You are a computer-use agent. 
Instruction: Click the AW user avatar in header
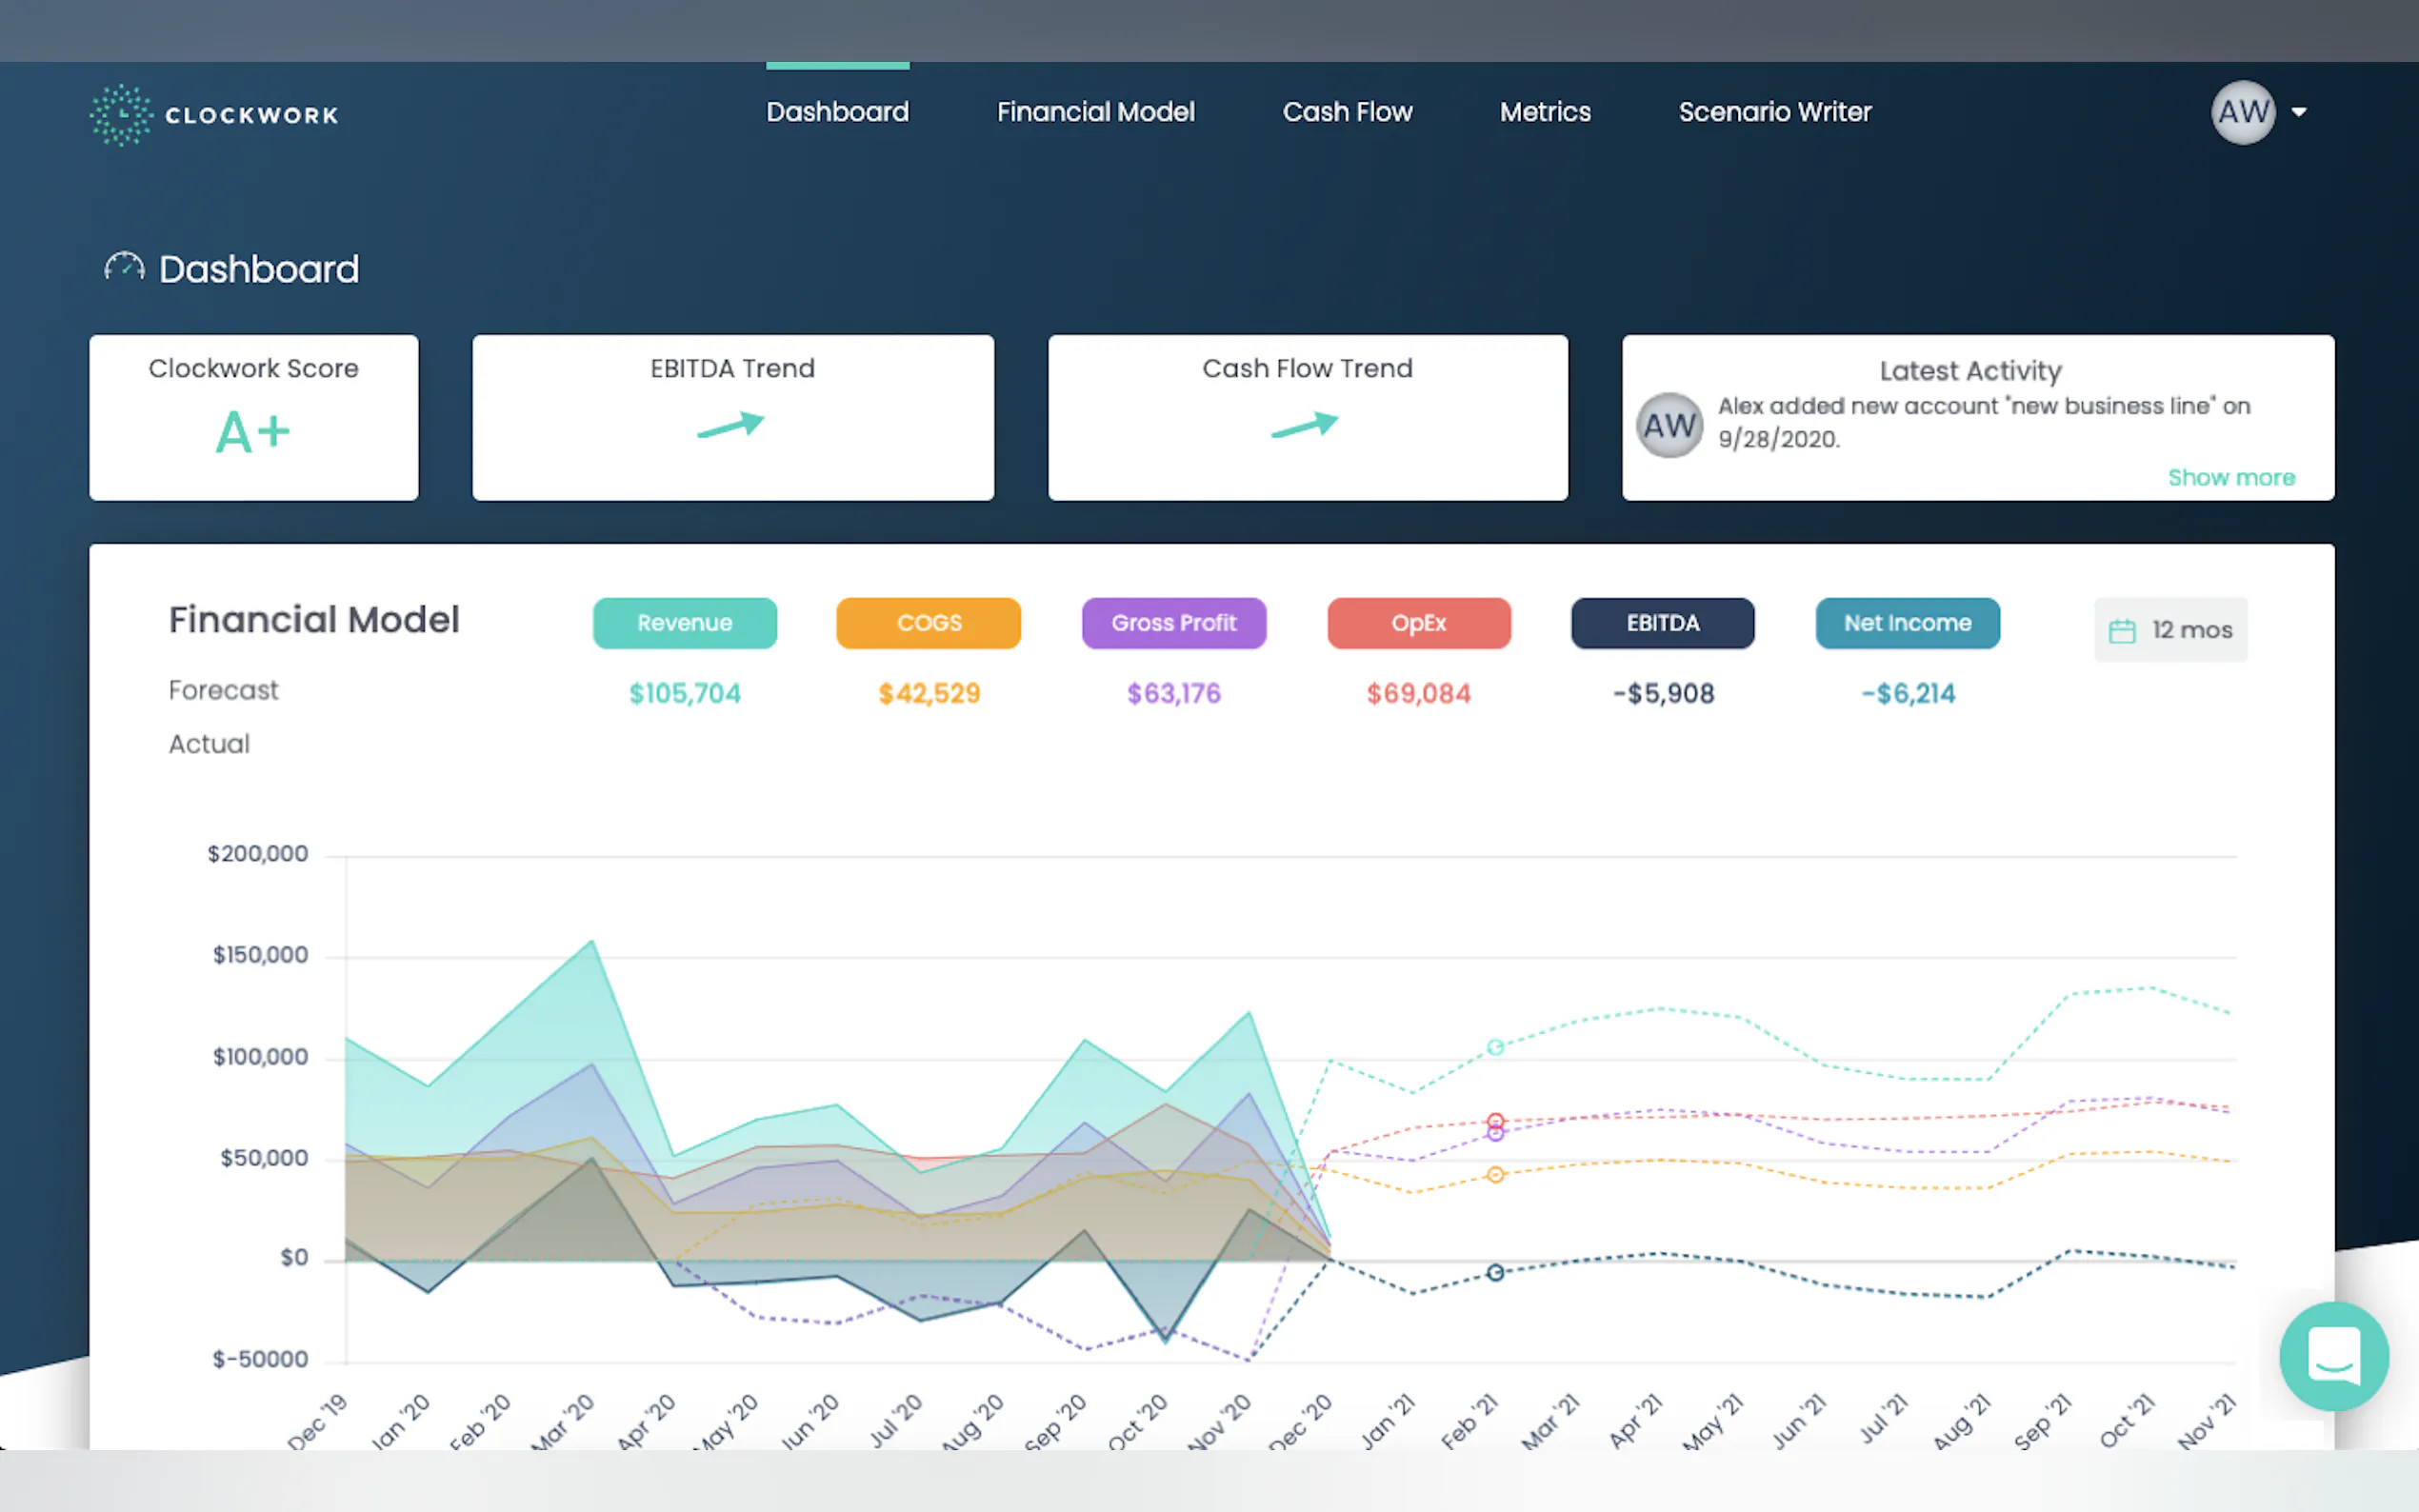point(2243,112)
